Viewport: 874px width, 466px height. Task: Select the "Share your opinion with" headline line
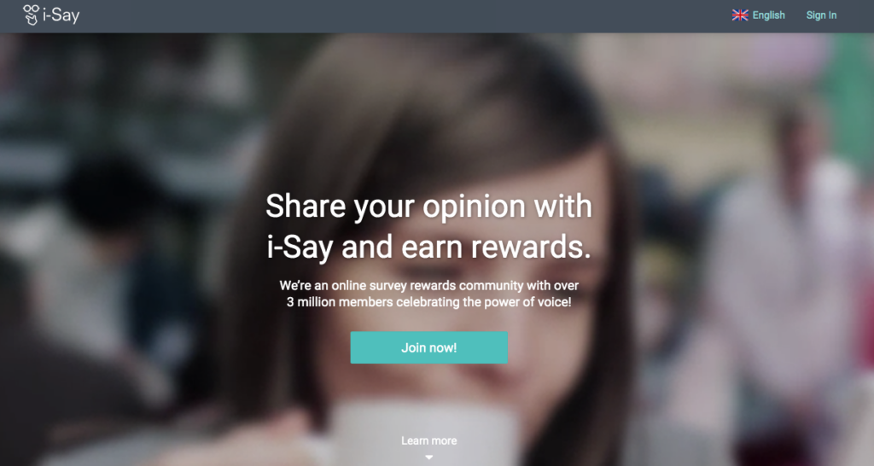[x=428, y=207]
